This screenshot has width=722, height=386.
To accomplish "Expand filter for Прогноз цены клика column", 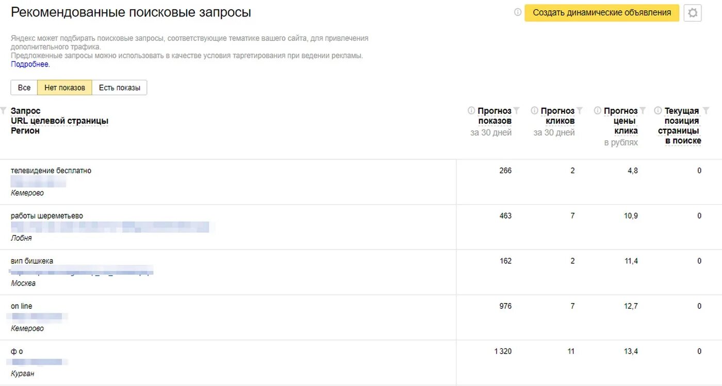I will coord(643,111).
